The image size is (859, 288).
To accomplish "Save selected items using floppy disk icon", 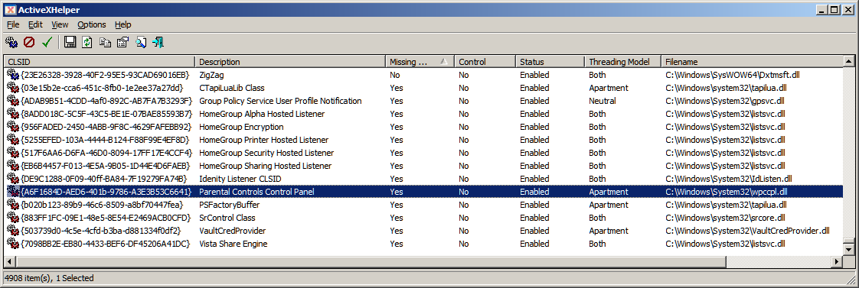I will point(70,42).
